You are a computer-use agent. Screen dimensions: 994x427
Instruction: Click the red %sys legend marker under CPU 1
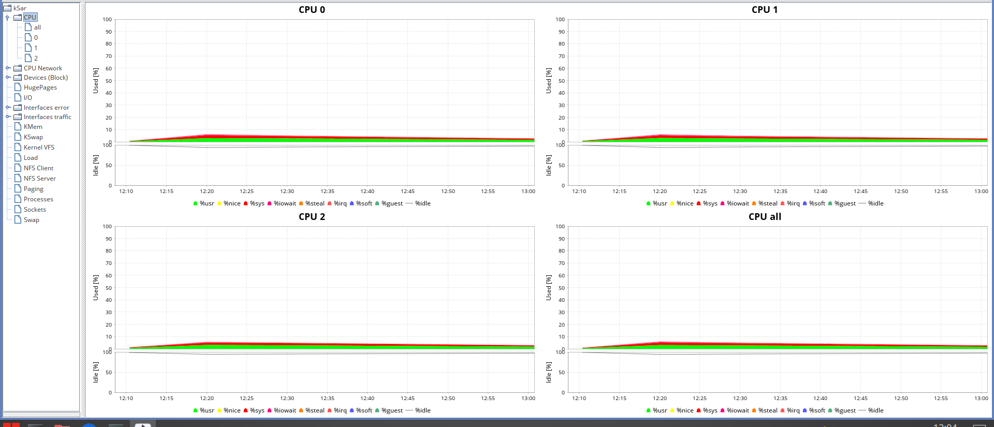[x=698, y=203]
